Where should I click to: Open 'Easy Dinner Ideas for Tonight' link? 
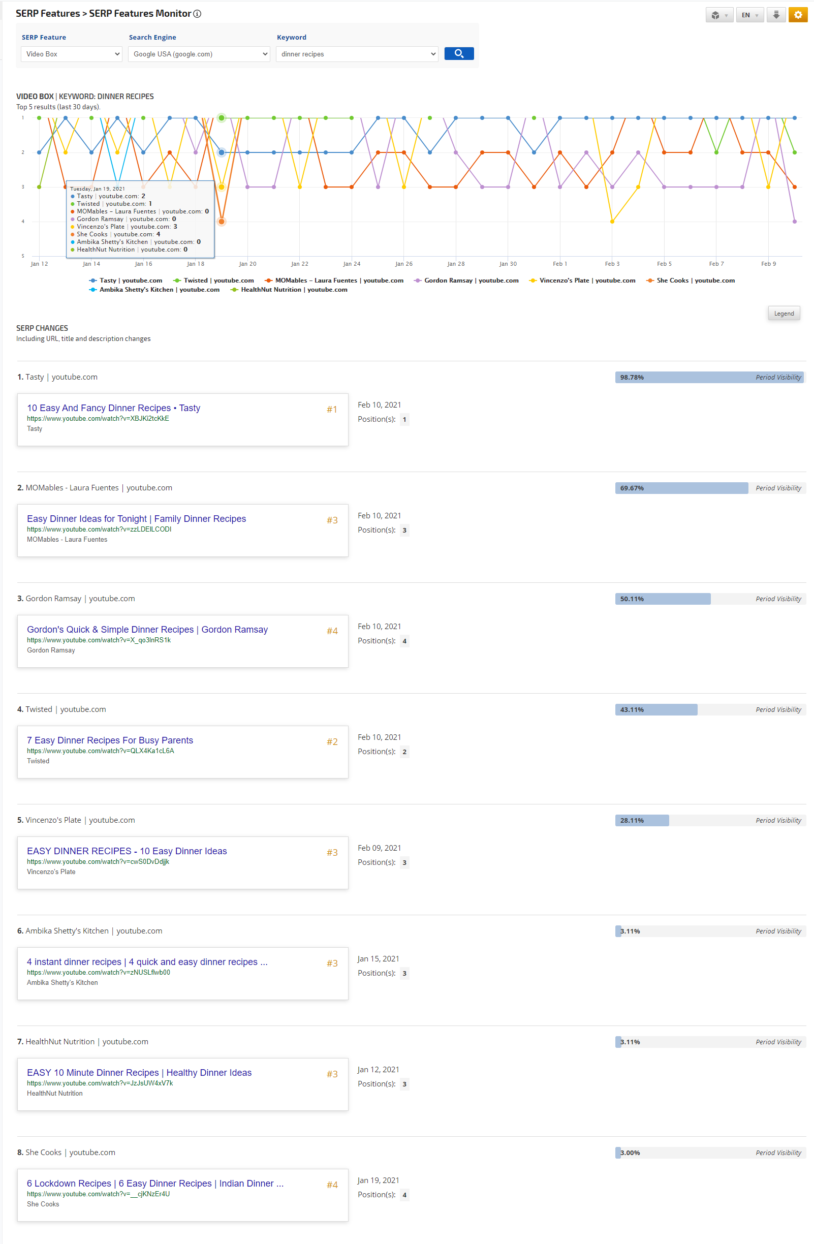click(136, 518)
